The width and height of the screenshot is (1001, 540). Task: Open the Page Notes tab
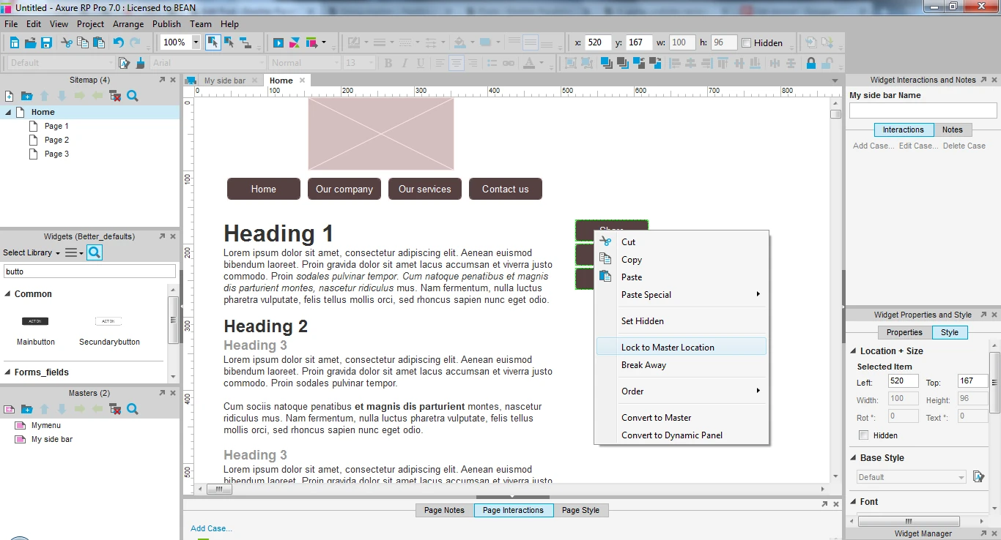pyautogui.click(x=444, y=510)
